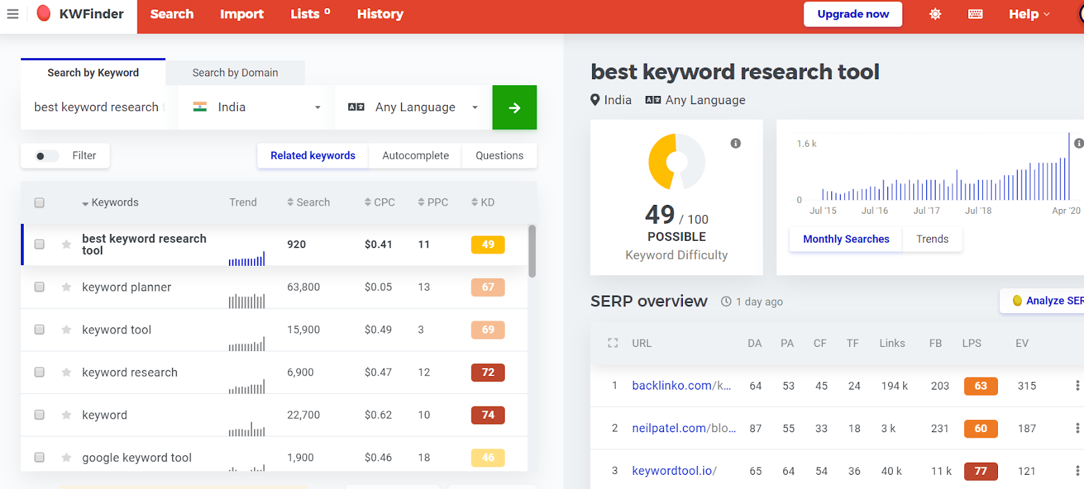Viewport: 1084px width, 489px height.
Task: Click the KD 49 badge for best keyword research tool
Action: [488, 244]
